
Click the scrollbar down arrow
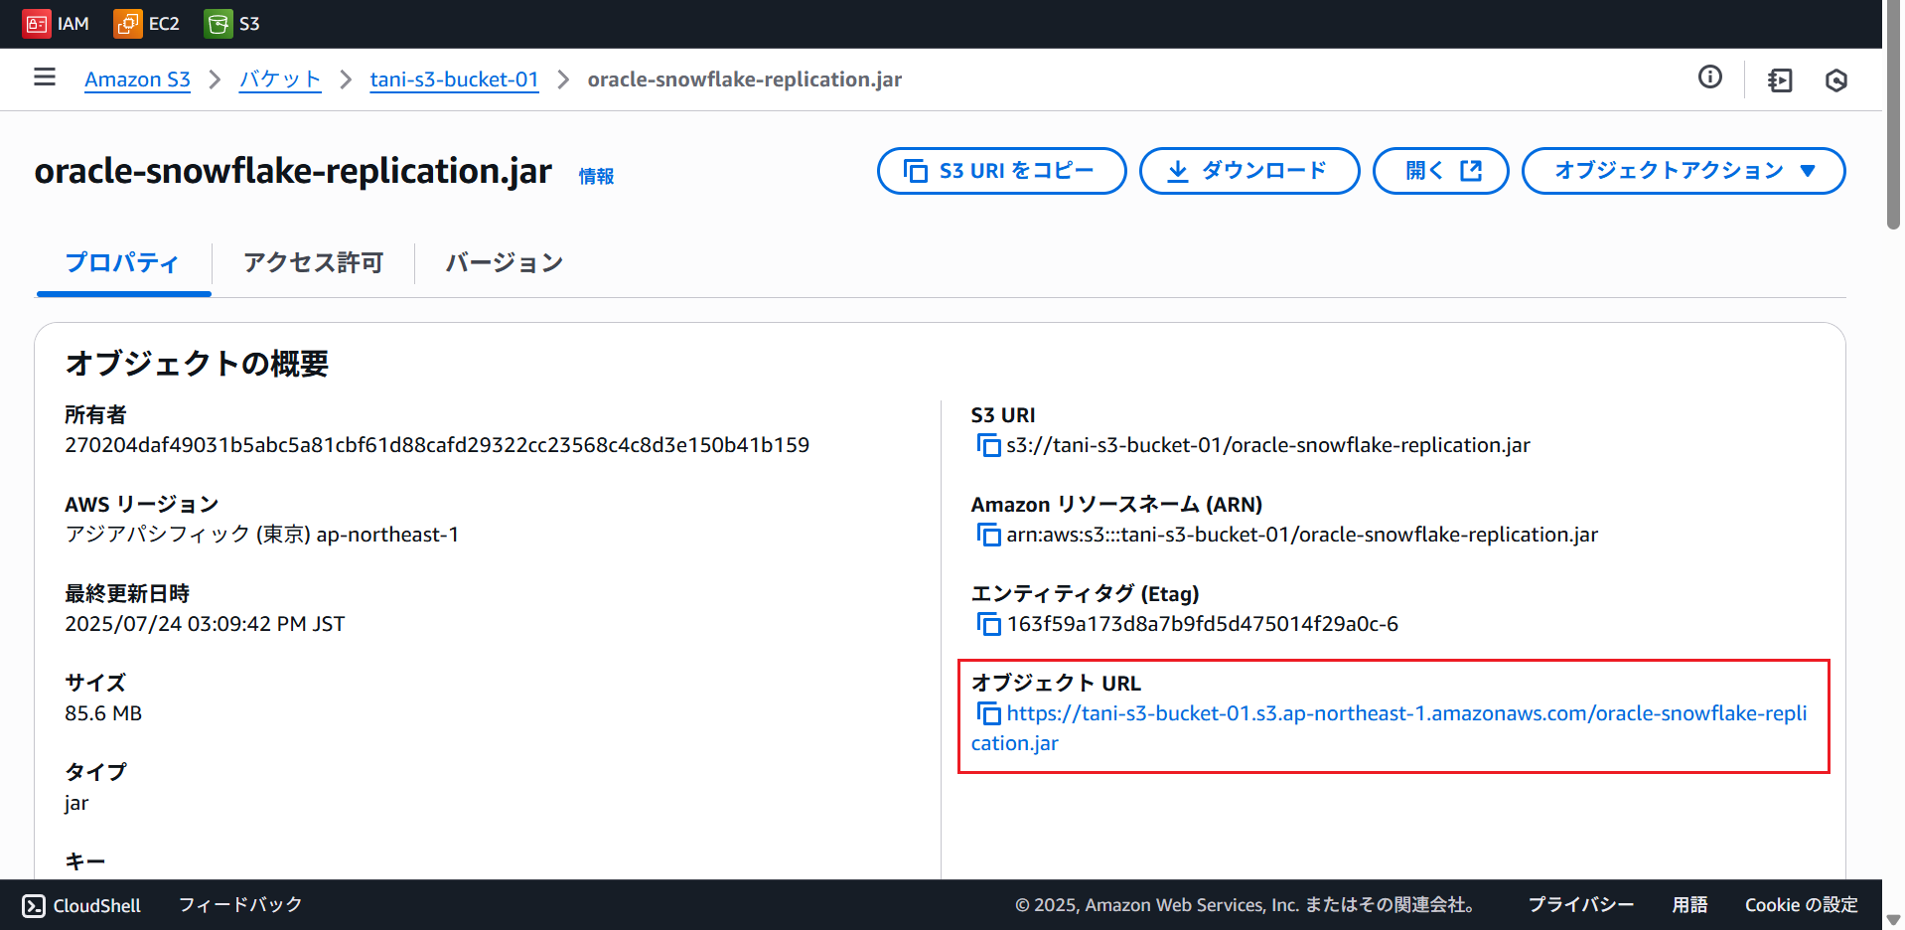(x=1893, y=920)
